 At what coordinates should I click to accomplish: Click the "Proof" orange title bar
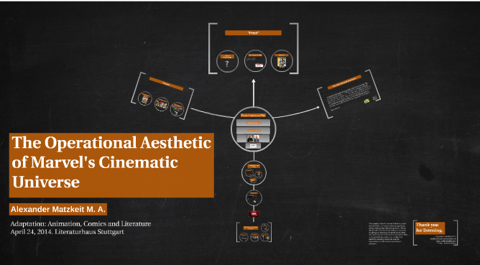tap(253, 33)
